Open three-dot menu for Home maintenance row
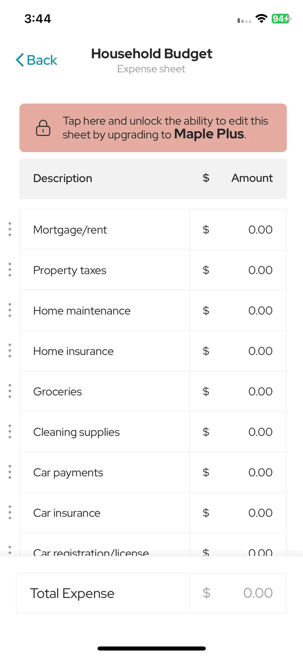This screenshot has height=657, width=303. click(10, 310)
